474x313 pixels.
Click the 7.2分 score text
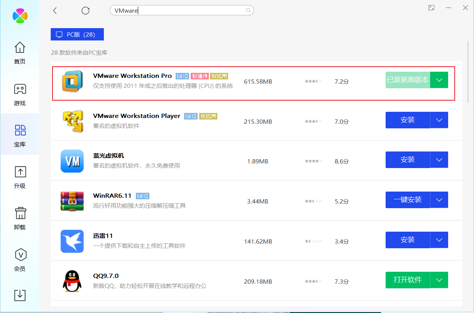(342, 81)
